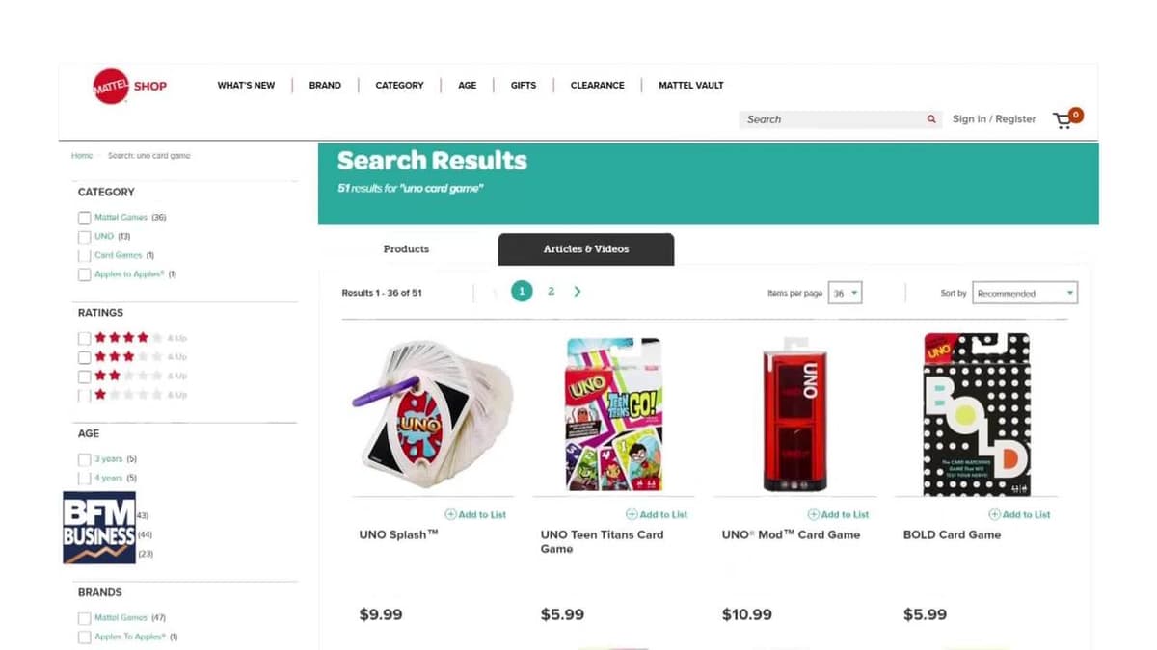Check the 3 years age filter
The width and height of the screenshot is (1157, 650).
(x=84, y=459)
